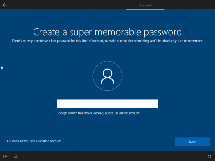This screenshot has height=161, width=215.
Task: Switch to the Account tab
Action: [x=145, y=6]
